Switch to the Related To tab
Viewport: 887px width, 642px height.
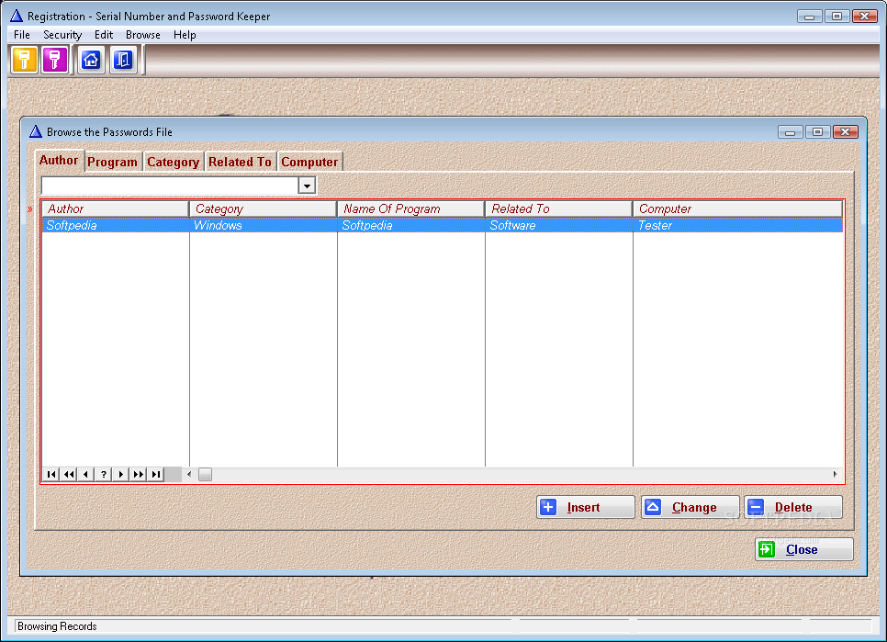coord(240,163)
